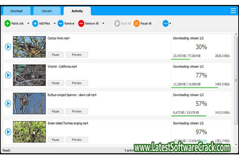Click the grayed Start All play icon
239x159 pixels.
[x=117, y=24]
